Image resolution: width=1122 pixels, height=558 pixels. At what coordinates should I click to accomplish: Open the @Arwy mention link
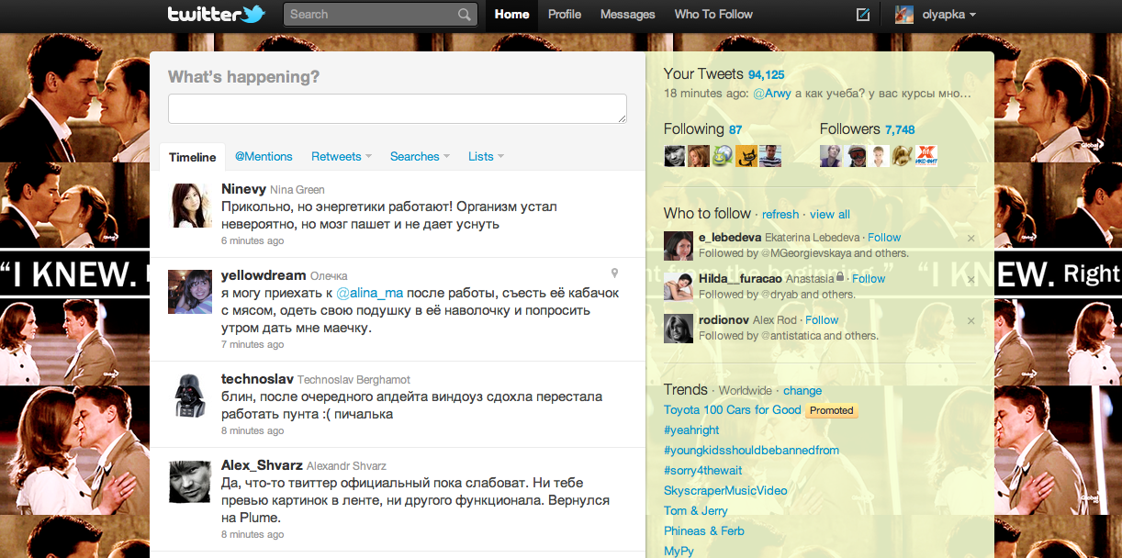coord(771,94)
